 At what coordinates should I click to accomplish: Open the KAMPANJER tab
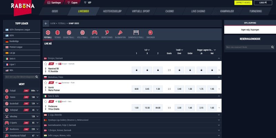pos(227,11)
